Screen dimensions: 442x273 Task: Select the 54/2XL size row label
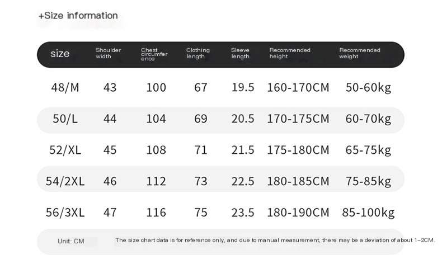pos(65,181)
